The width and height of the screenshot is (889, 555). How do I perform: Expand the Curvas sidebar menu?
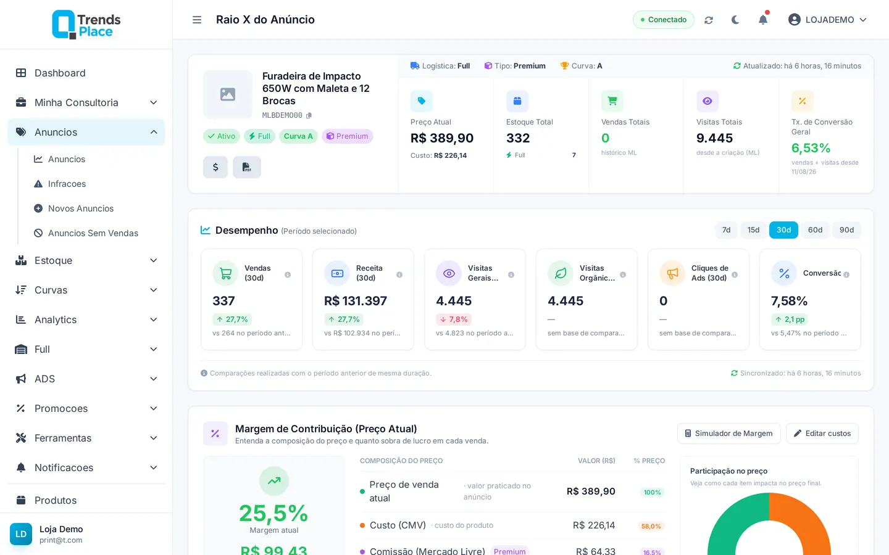(x=86, y=290)
